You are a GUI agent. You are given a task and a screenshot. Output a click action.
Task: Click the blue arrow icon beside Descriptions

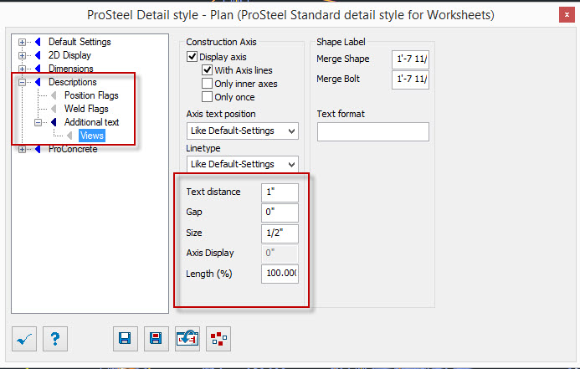pos(38,82)
